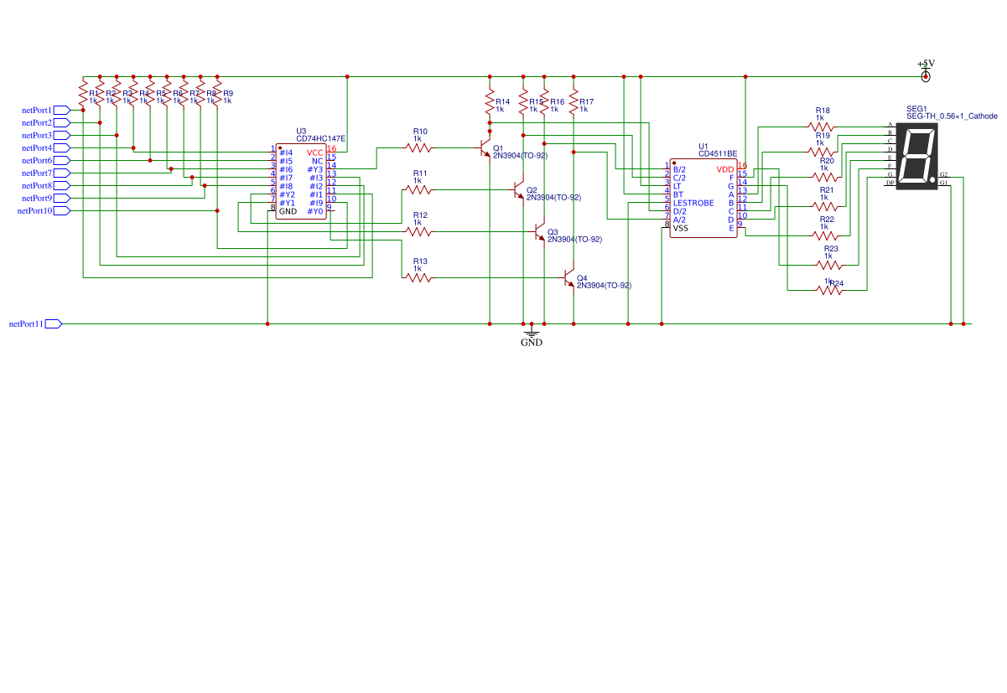1007x693 pixels.
Task: Click the netPort1 port flag shape
Action: (61, 110)
